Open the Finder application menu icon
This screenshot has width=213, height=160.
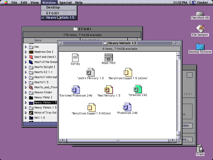(194, 2)
